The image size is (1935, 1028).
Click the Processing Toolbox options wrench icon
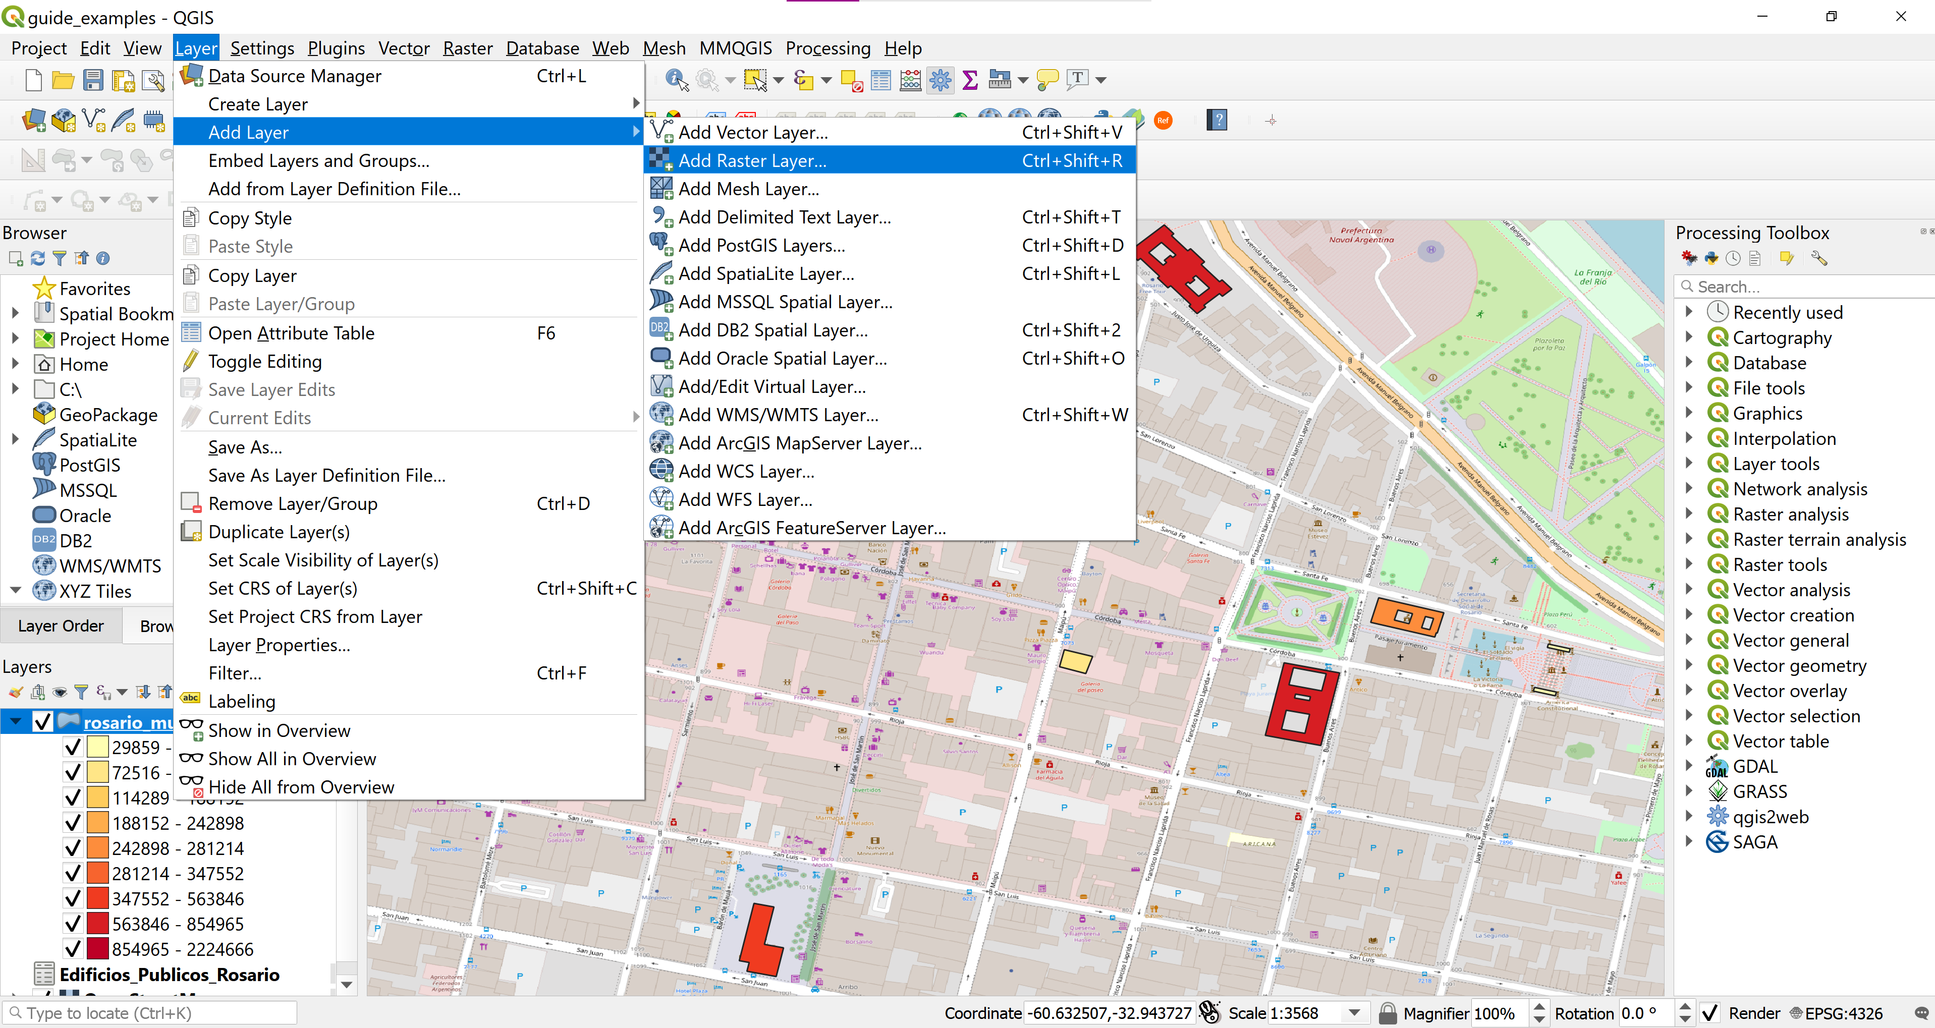1818,258
